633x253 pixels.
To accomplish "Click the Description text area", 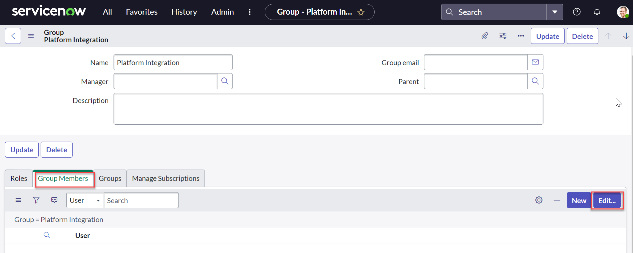I will [x=328, y=109].
